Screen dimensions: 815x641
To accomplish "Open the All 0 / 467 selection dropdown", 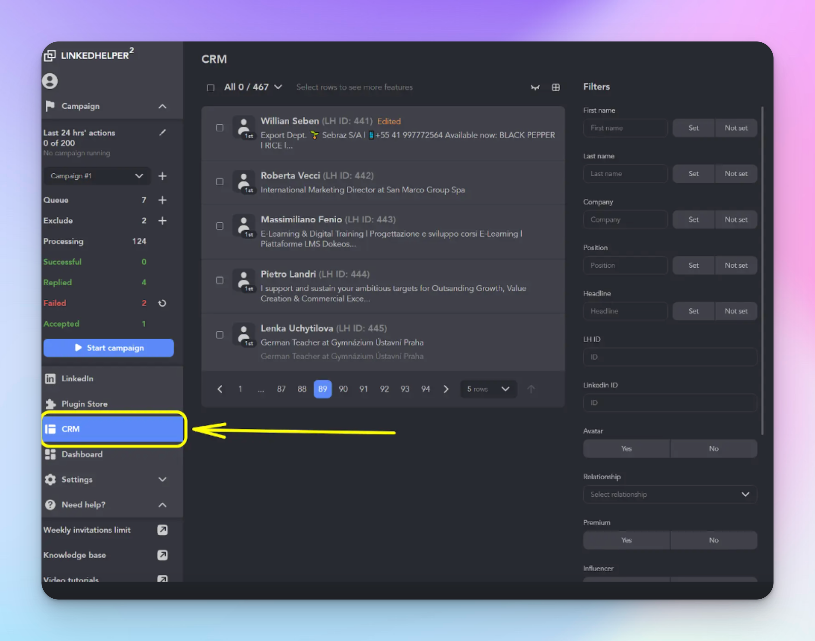I will coord(253,87).
